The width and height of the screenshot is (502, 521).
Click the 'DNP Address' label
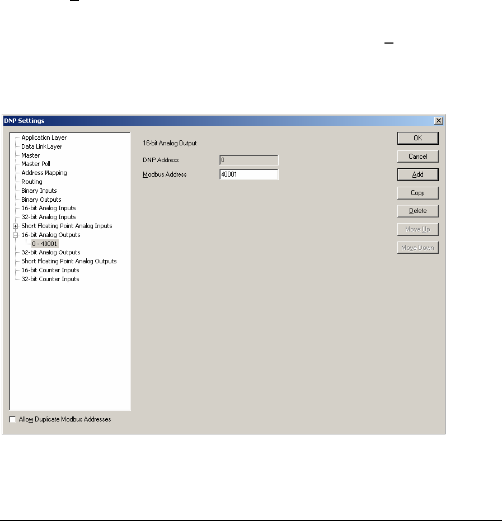click(161, 160)
